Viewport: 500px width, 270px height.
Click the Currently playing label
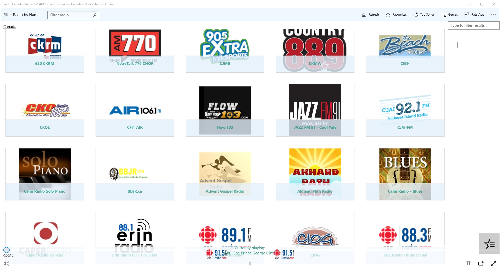[250, 248]
